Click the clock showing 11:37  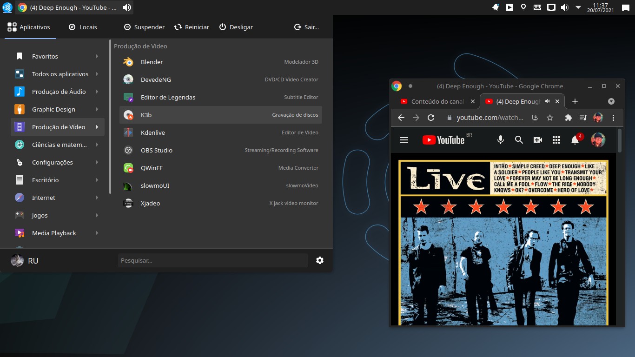[x=600, y=7]
